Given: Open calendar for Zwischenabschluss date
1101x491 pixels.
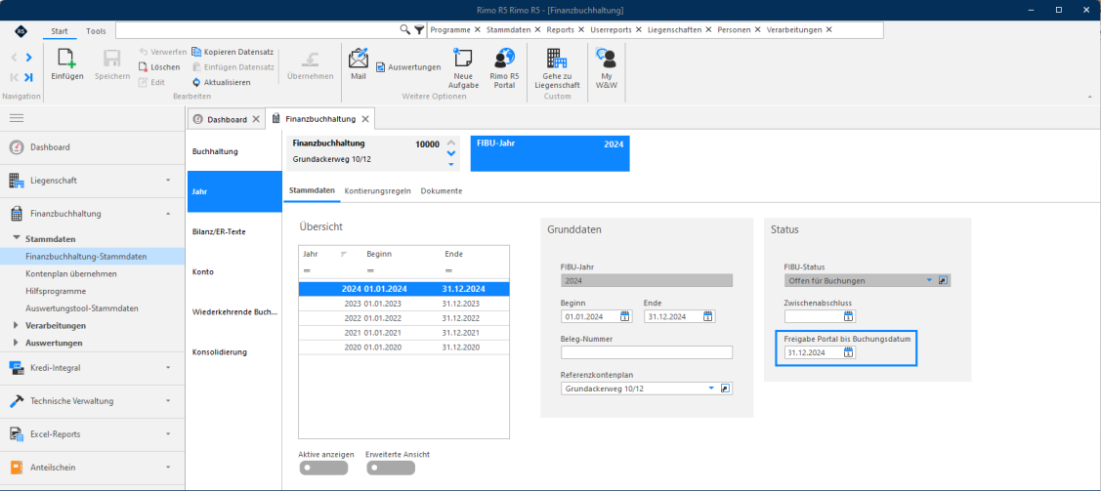Looking at the screenshot, I should 849,316.
